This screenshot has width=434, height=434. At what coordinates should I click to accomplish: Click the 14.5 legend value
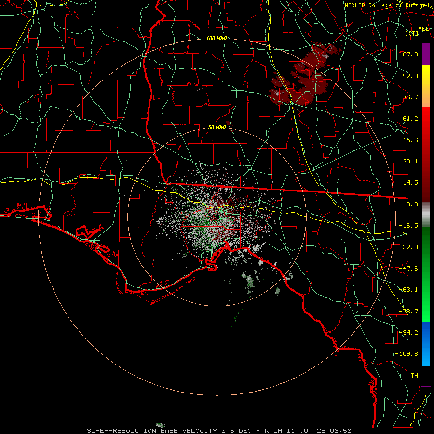coord(410,183)
